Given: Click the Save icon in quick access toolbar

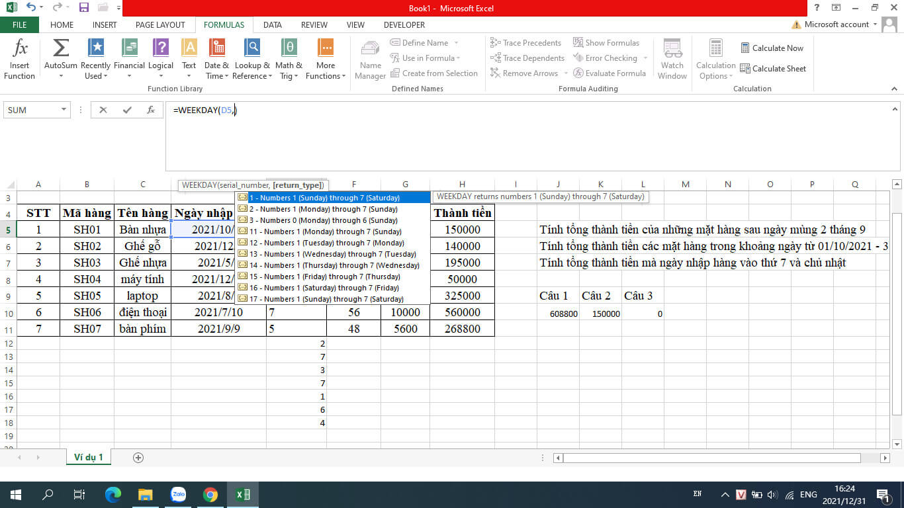Looking at the screenshot, I should click(x=84, y=8).
